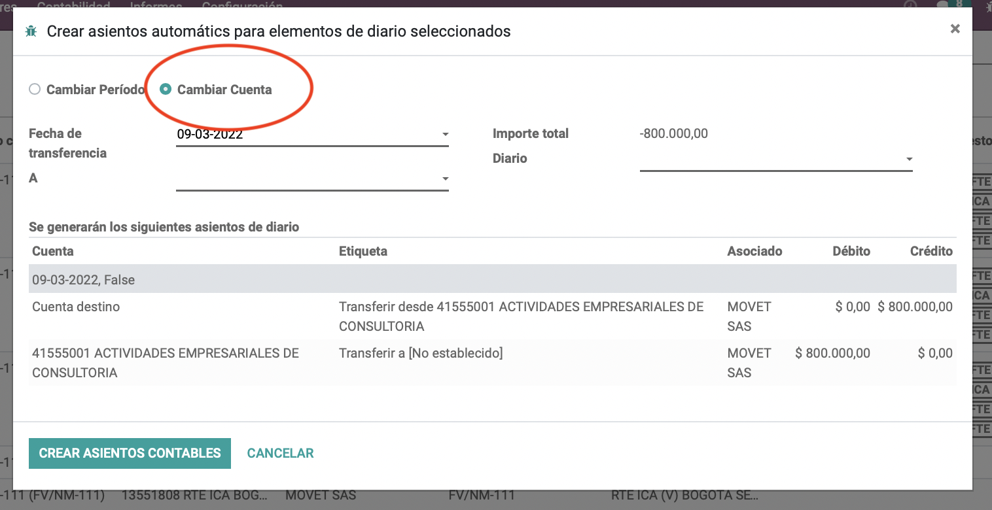
Task: Select the Cambiar Cuenta radio button
Action: (x=166, y=90)
